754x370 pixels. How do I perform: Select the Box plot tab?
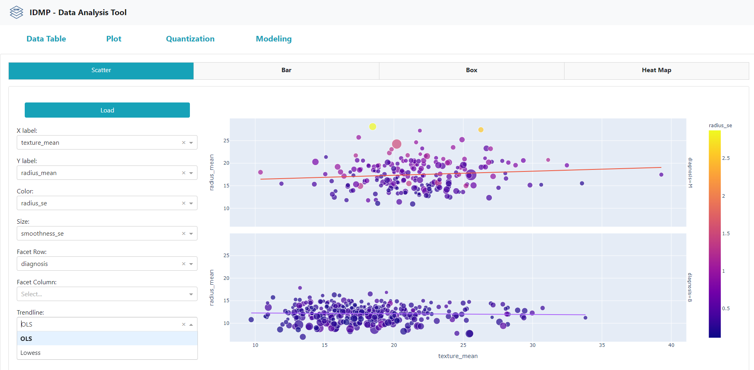point(471,70)
